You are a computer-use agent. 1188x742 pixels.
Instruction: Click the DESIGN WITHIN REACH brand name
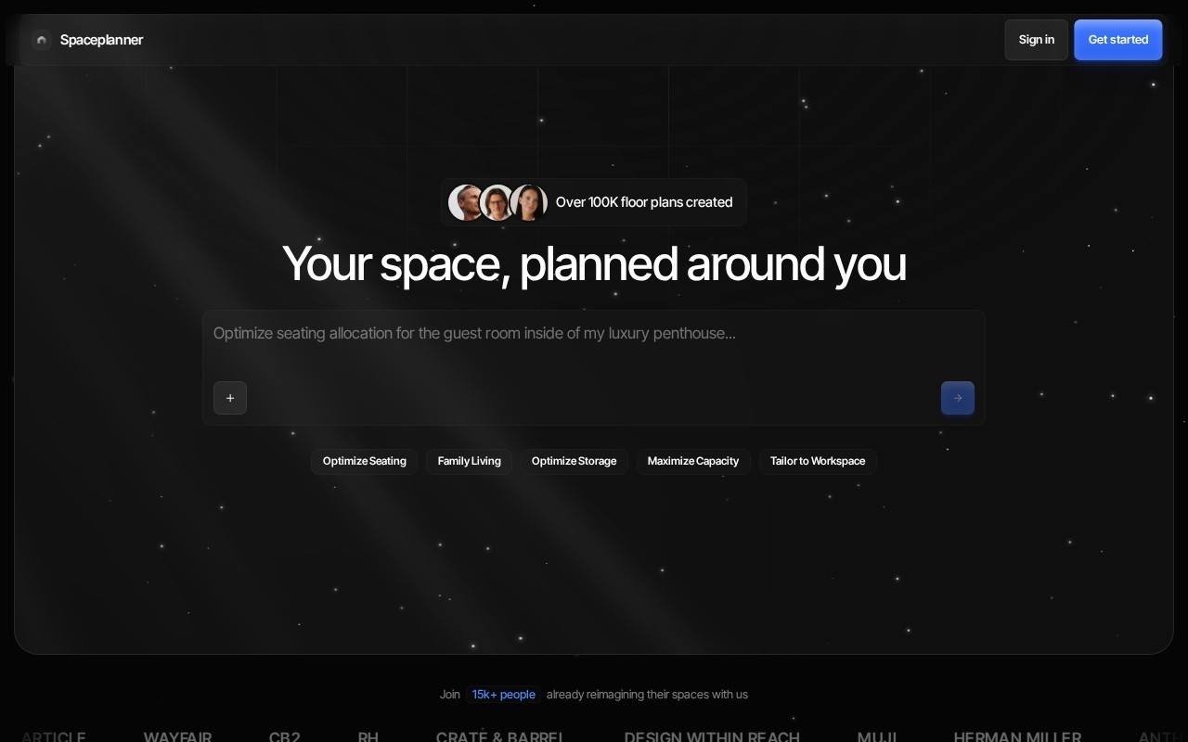[x=712, y=737]
